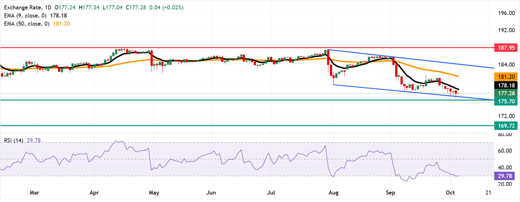Click the high price H177.34
The height and width of the screenshot is (202, 520).
pyautogui.click(x=89, y=7)
